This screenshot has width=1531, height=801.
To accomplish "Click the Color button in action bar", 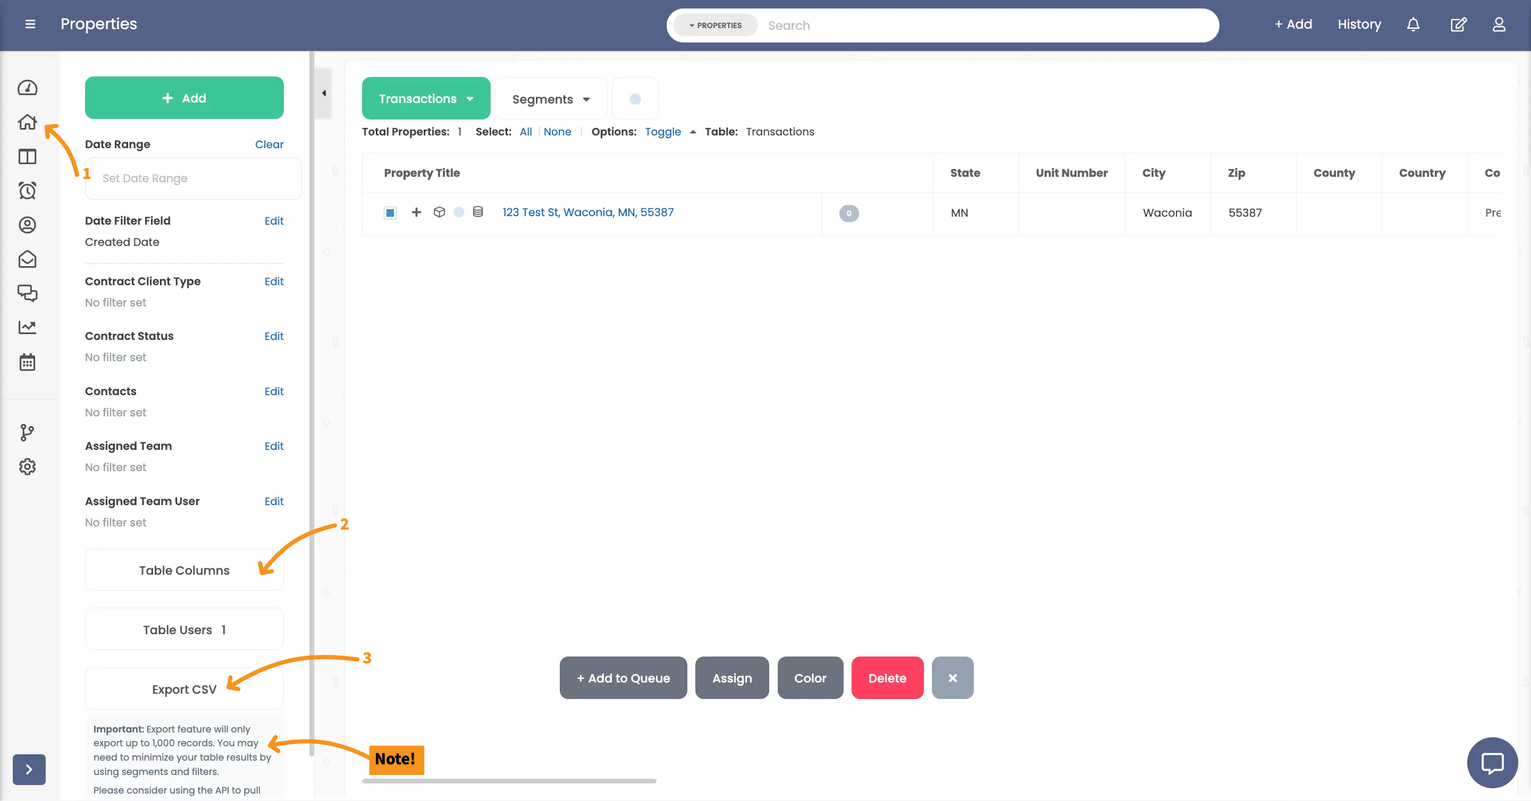I will (x=810, y=678).
